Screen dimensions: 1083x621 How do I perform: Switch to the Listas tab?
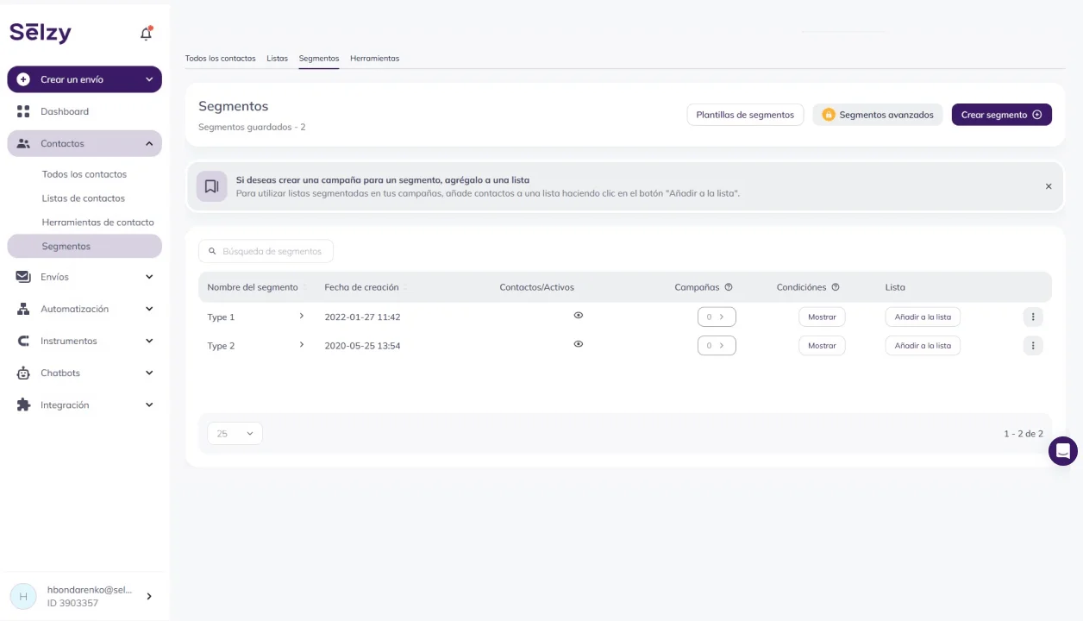tap(277, 59)
